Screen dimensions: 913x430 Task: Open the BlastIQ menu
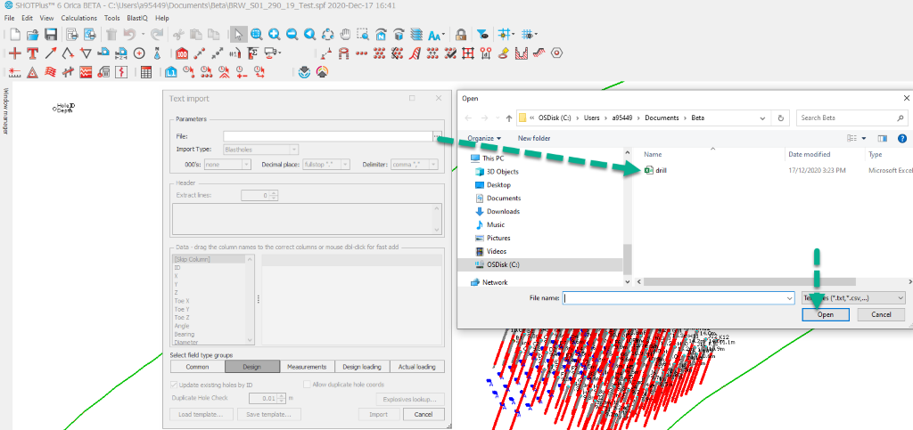coord(137,18)
